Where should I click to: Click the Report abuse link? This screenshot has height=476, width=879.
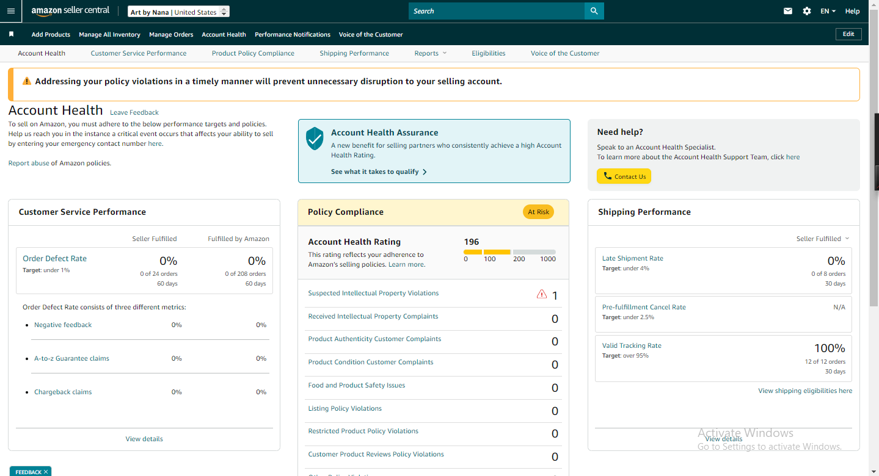tap(29, 163)
